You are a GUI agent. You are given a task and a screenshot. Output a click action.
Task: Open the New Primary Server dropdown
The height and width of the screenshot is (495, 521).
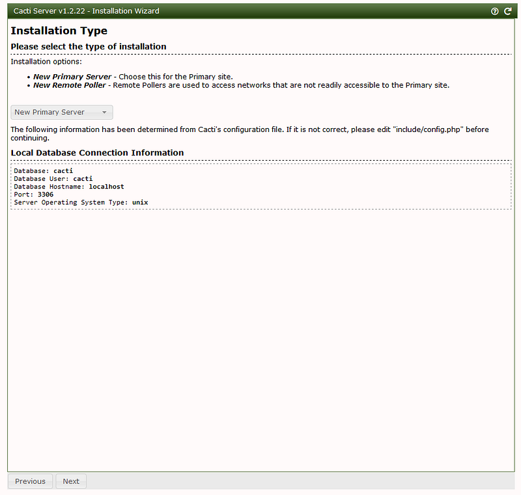pyautogui.click(x=62, y=112)
